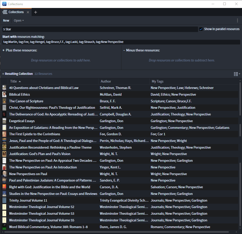Click the Minus these resources drop area
This screenshot has height=234, width=242.
click(x=182, y=60)
